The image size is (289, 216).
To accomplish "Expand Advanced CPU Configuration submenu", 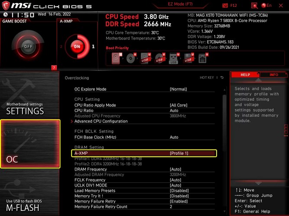I will click(x=145, y=121).
